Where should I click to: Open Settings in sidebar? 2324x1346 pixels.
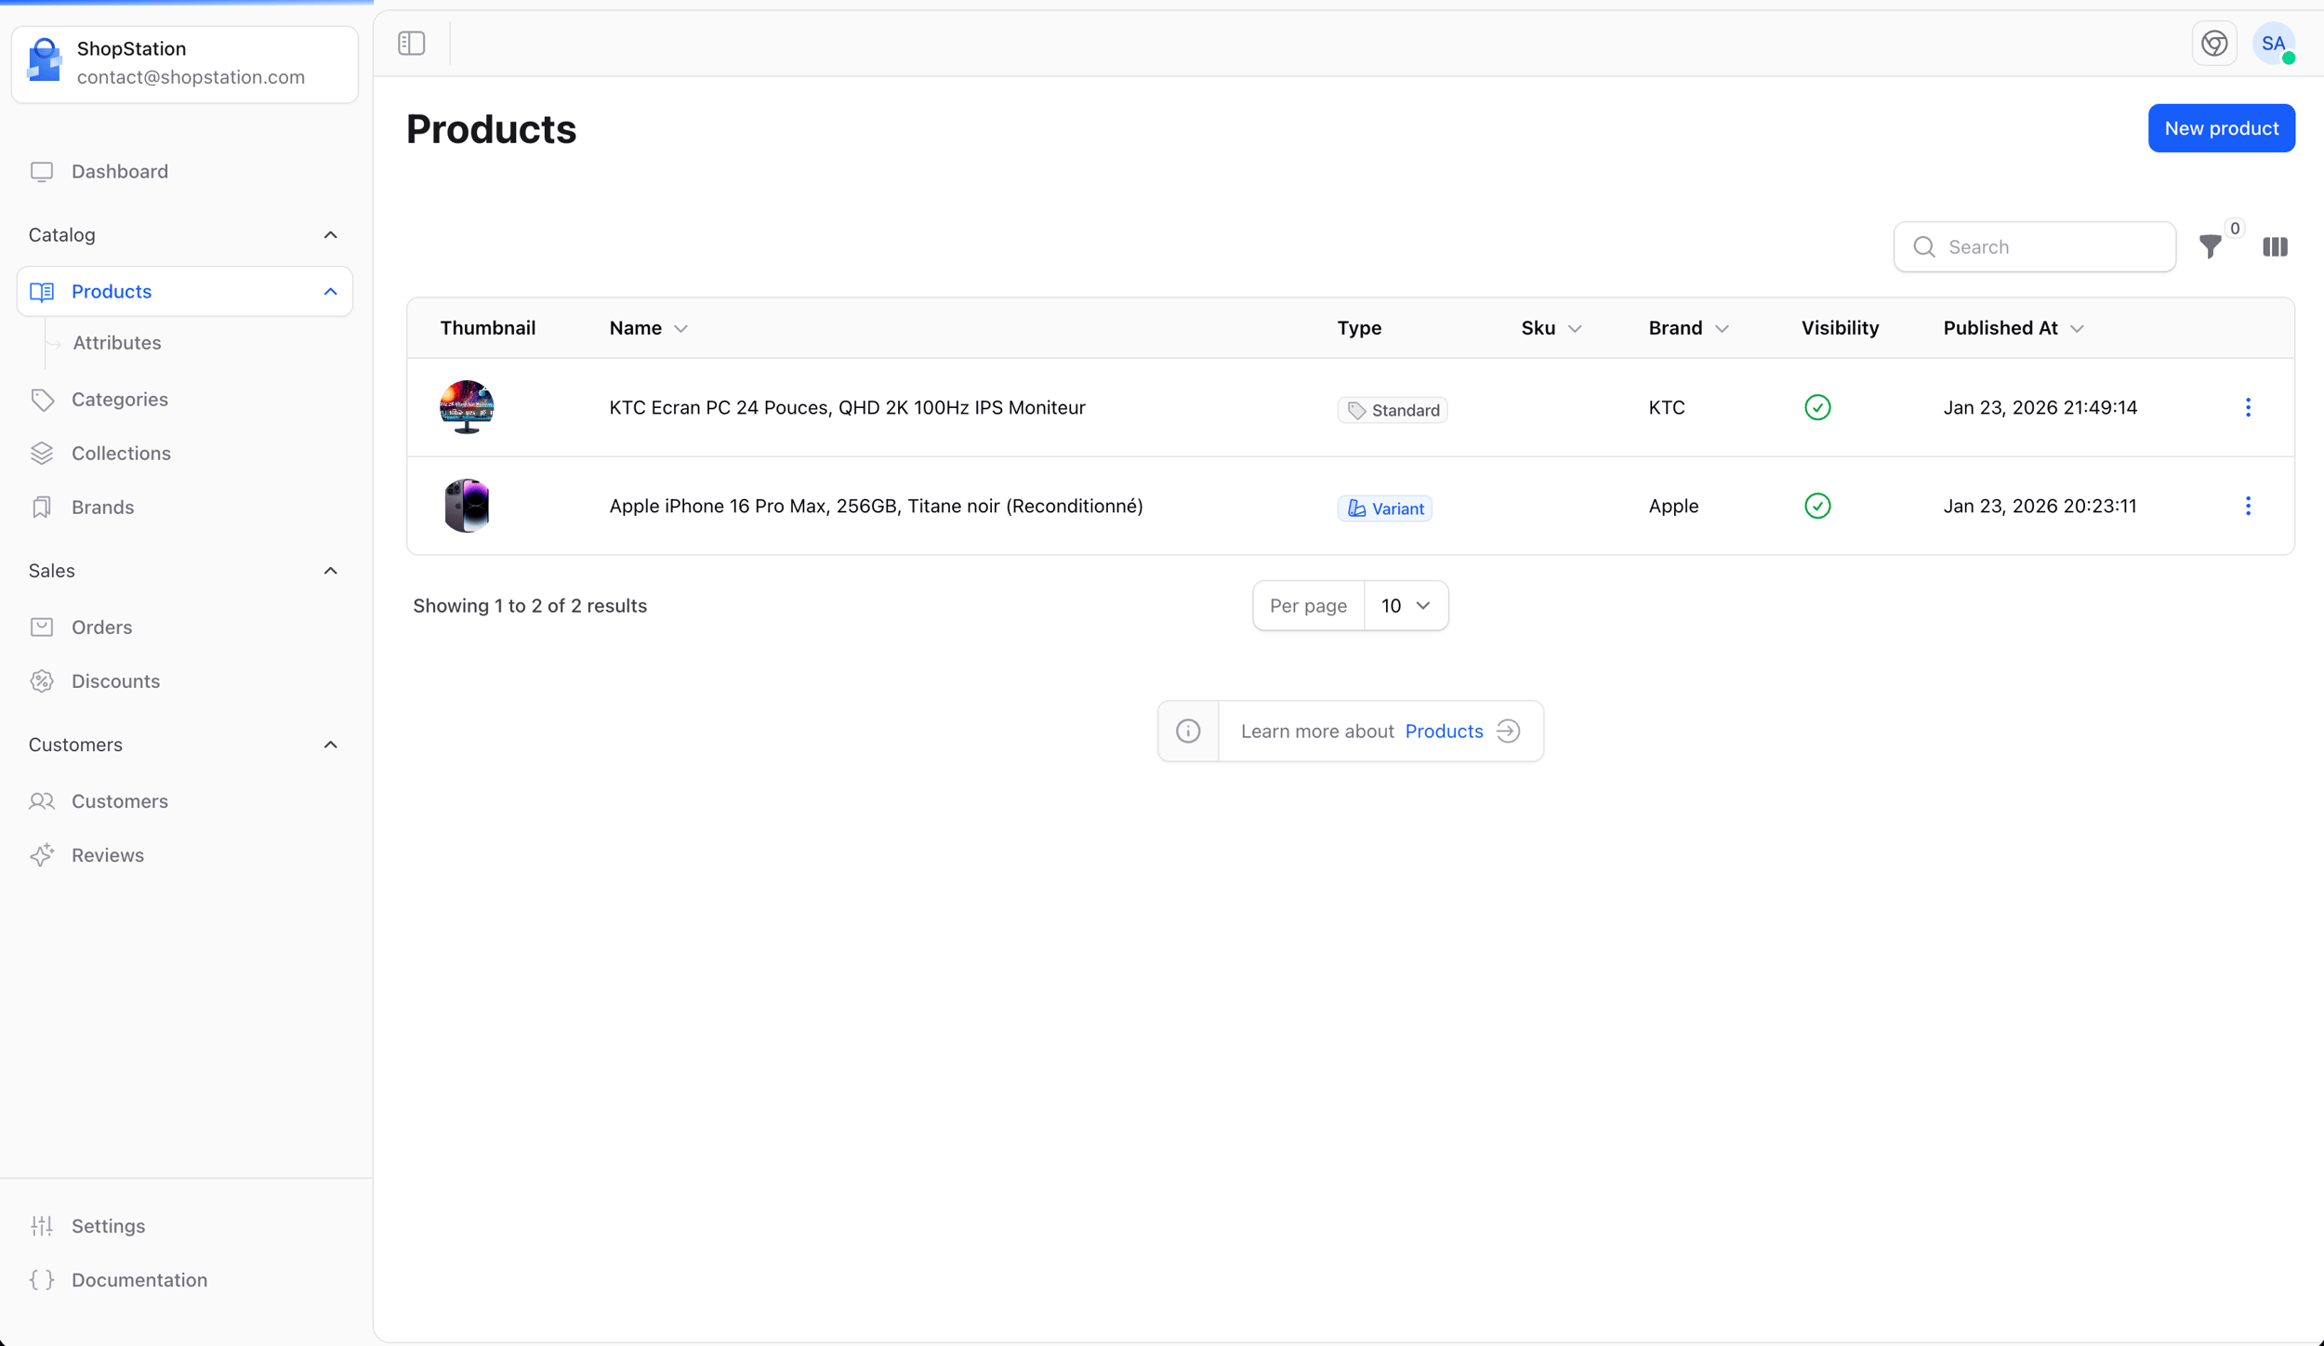tap(184, 1225)
